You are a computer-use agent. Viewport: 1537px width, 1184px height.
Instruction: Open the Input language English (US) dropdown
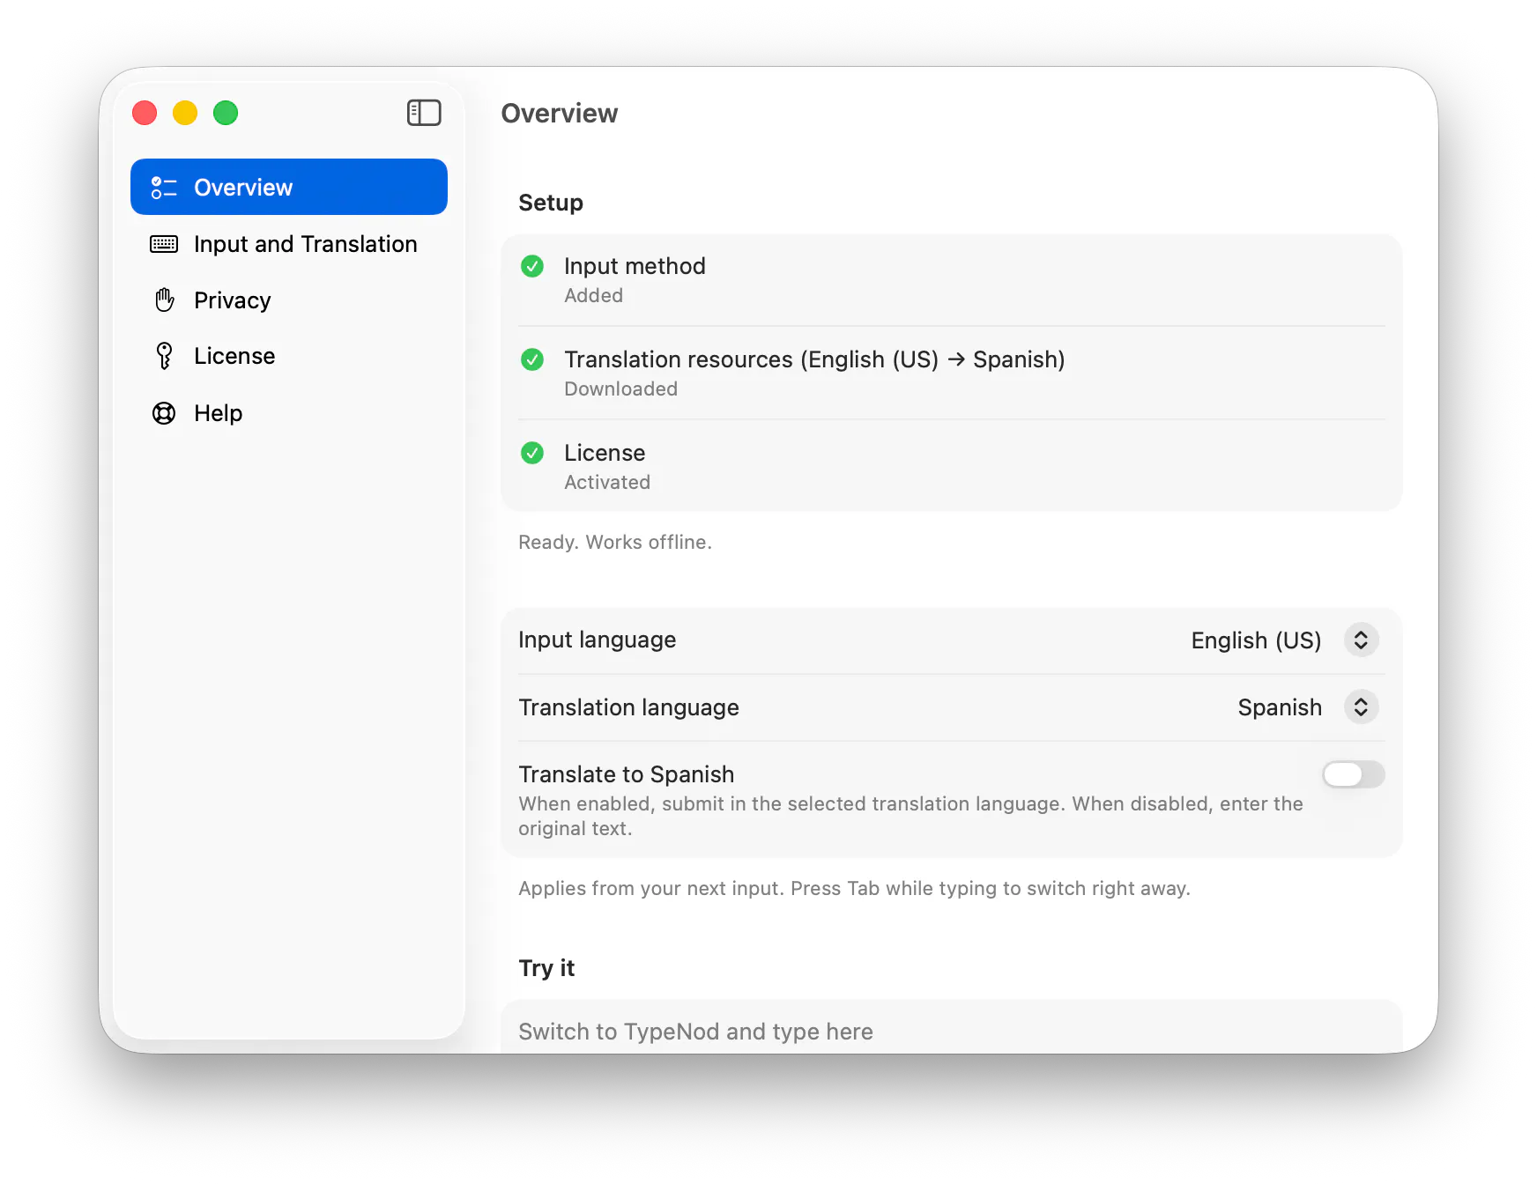[x=1361, y=640]
